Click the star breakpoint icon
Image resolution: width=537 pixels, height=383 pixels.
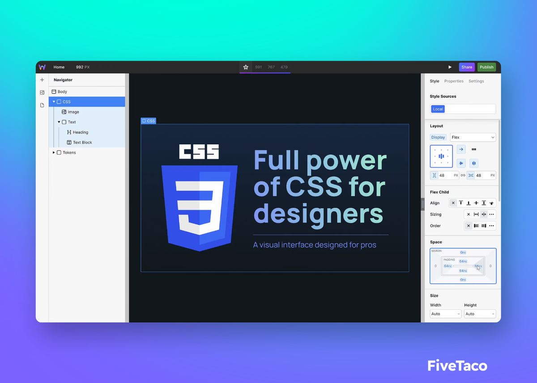(245, 67)
